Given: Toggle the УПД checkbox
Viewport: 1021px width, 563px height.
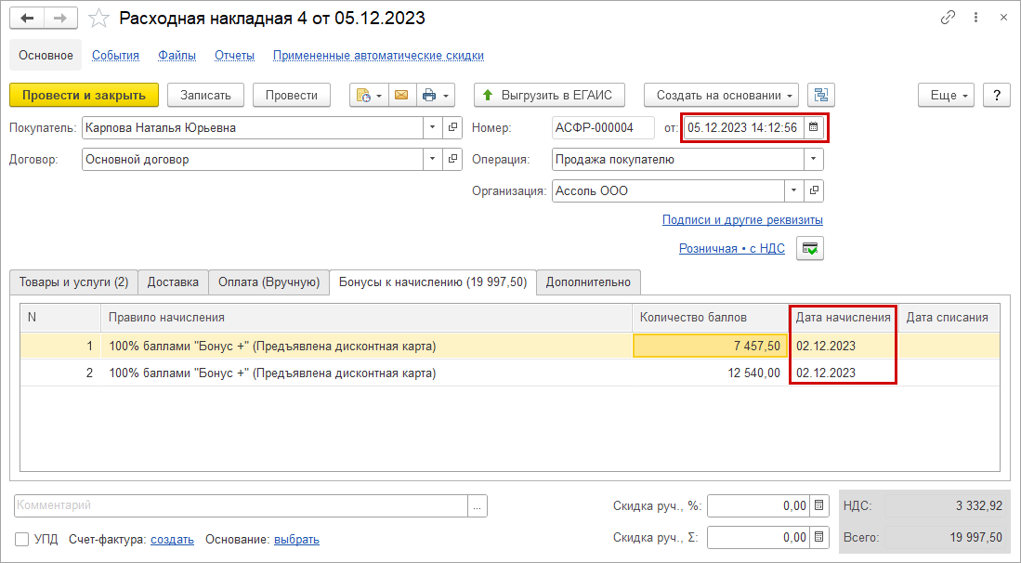Looking at the screenshot, I should click(22, 539).
